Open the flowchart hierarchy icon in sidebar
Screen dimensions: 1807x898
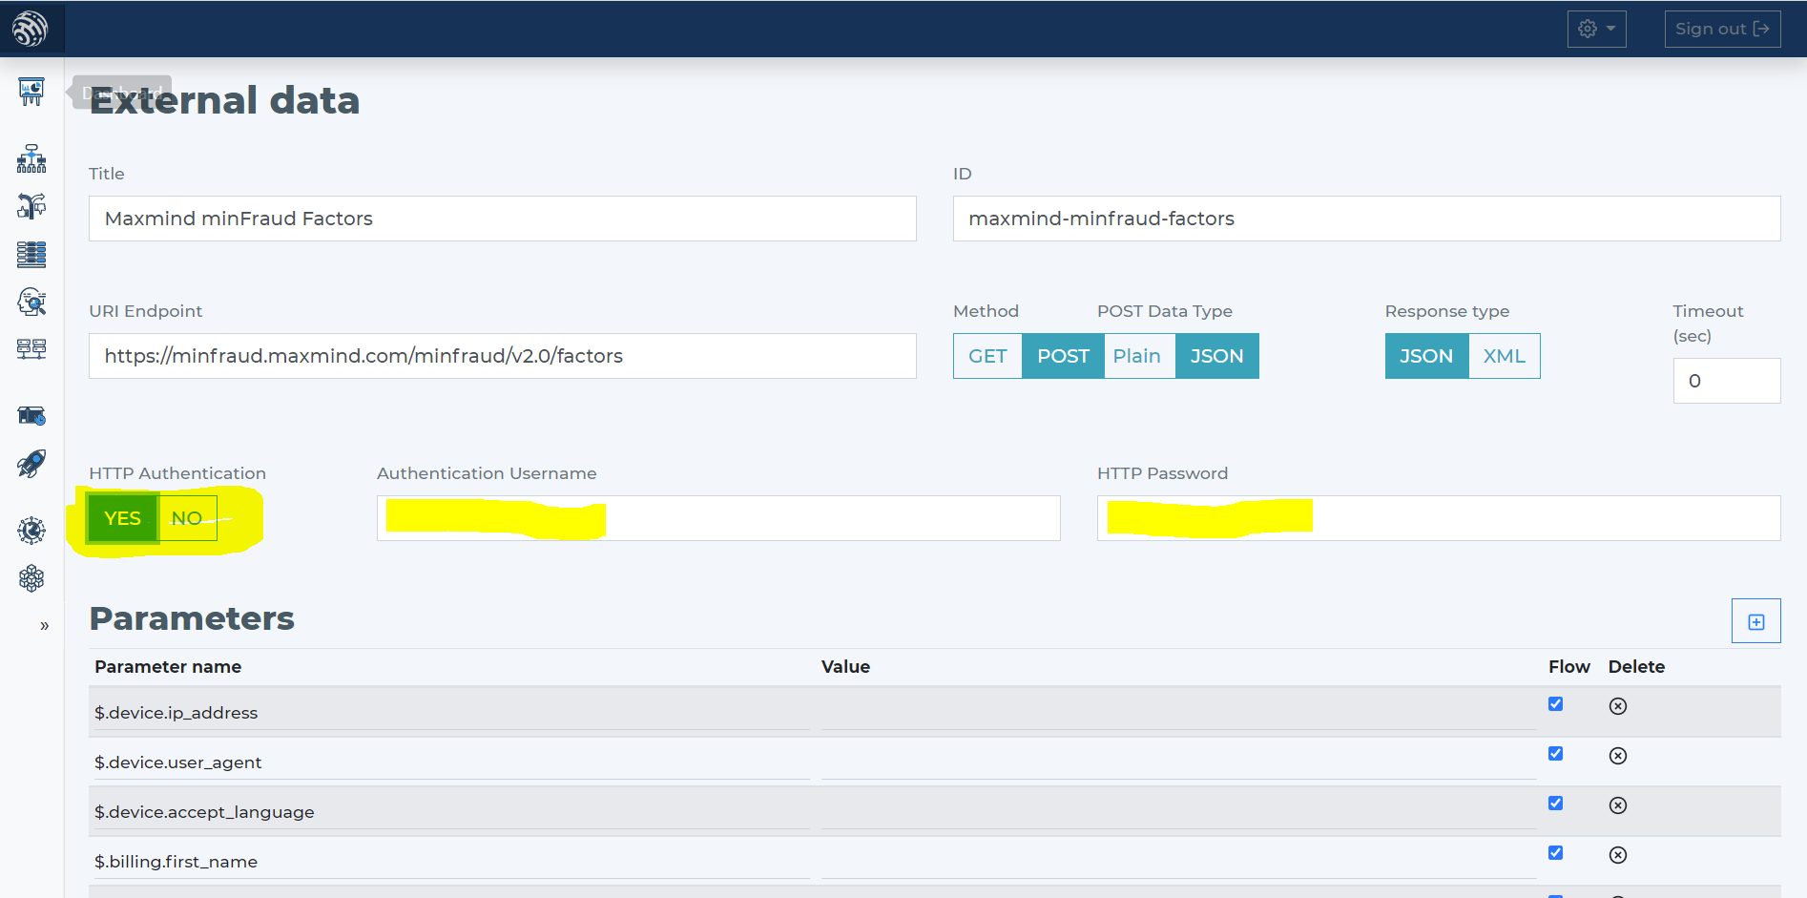[x=31, y=158]
